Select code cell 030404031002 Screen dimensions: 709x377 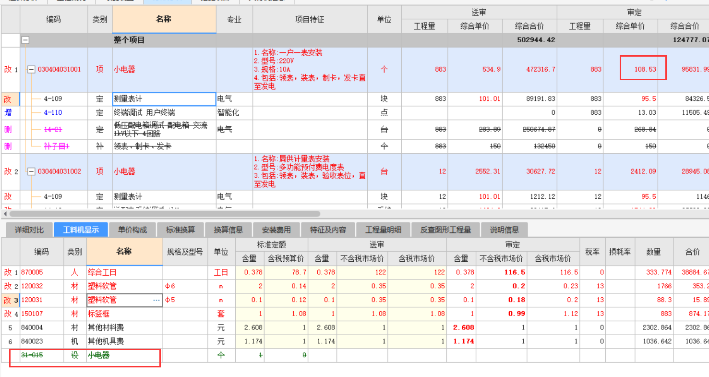59,171
